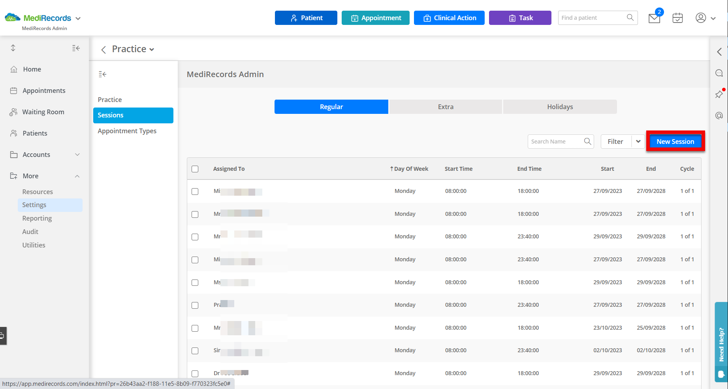Check fourth row checkbox, 27/09/2023 ending 23:40
728x389 pixels.
pos(195,260)
